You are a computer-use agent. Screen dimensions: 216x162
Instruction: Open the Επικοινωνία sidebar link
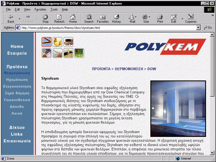tap(17, 141)
